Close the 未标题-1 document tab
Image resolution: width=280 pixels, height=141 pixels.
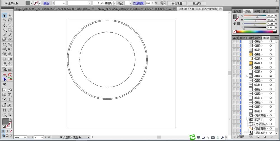pyautogui.click(x=221, y=9)
